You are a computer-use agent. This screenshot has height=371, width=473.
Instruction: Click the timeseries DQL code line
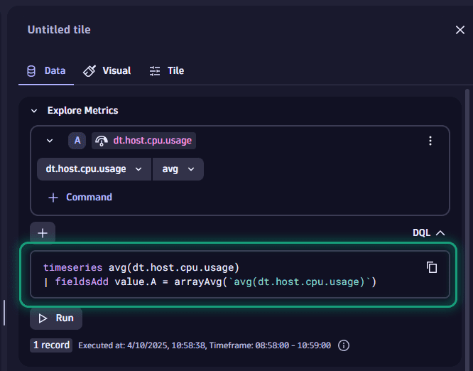[x=141, y=267]
